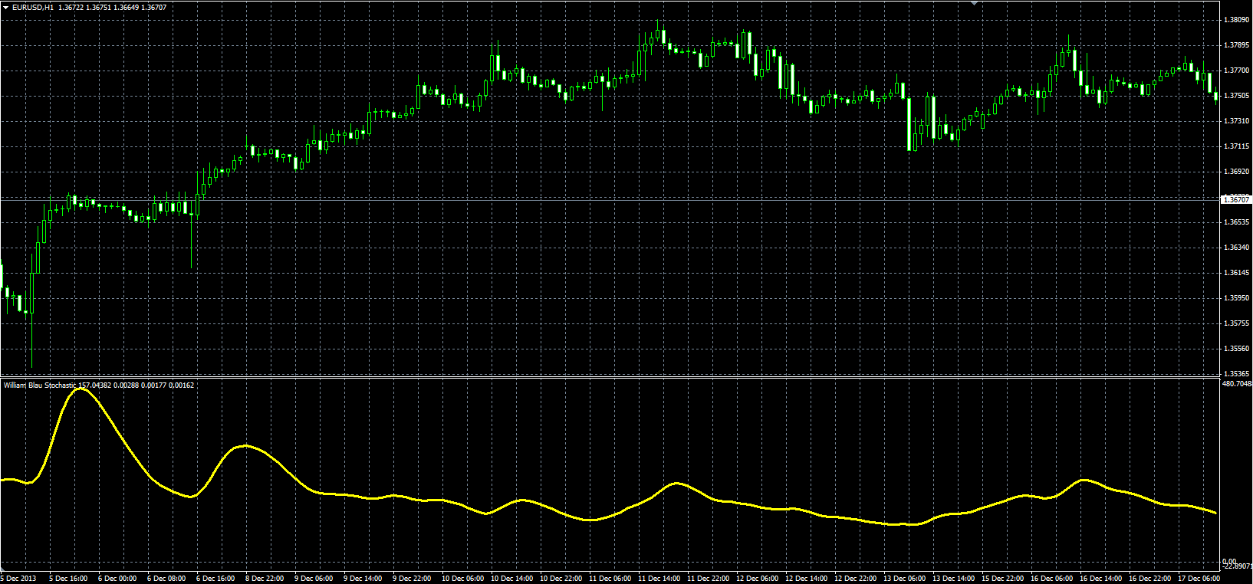Click the 12 Dec 22:00 time label
1253x584 pixels.
coord(855,579)
